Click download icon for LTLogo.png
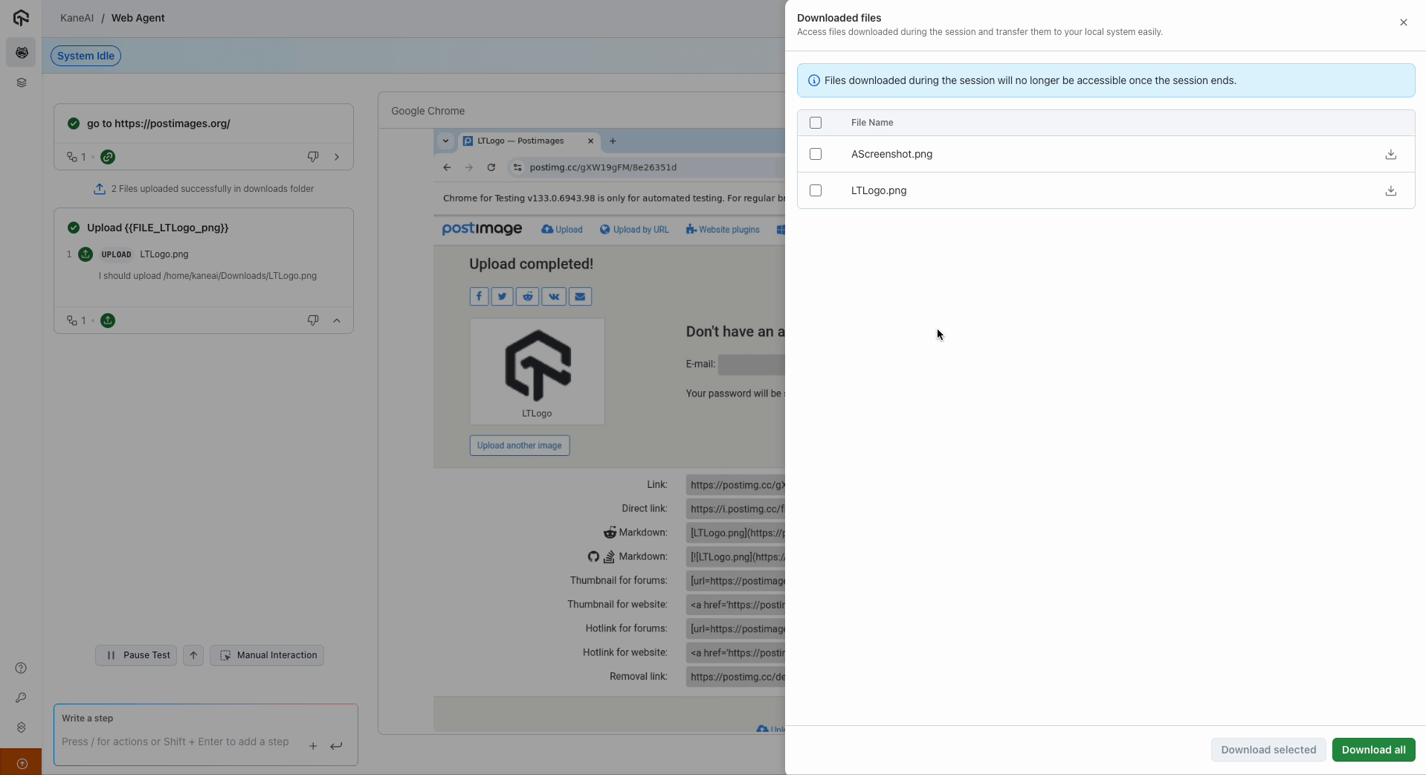The height and width of the screenshot is (775, 1426). click(x=1390, y=191)
